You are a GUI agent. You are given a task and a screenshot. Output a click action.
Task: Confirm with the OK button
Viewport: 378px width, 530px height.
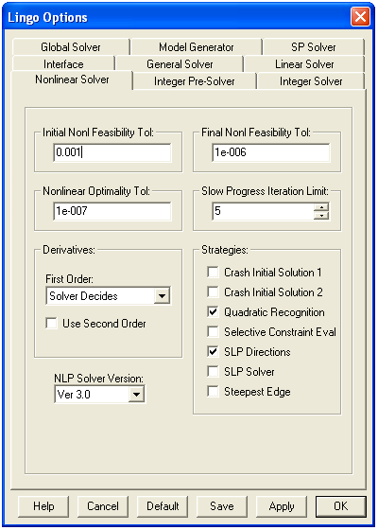tap(341, 506)
